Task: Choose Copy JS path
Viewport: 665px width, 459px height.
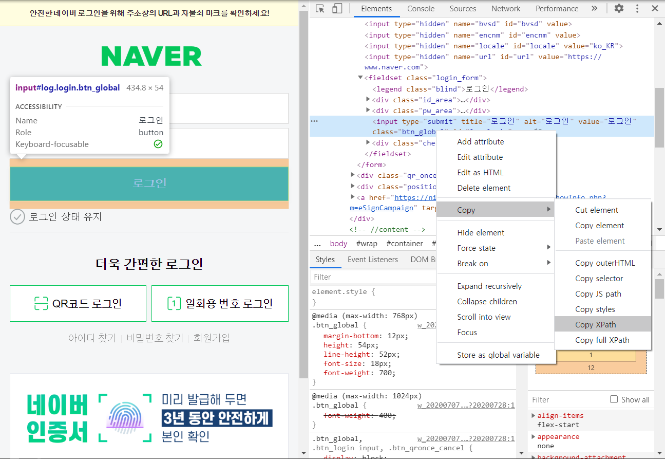Action: [603, 293]
